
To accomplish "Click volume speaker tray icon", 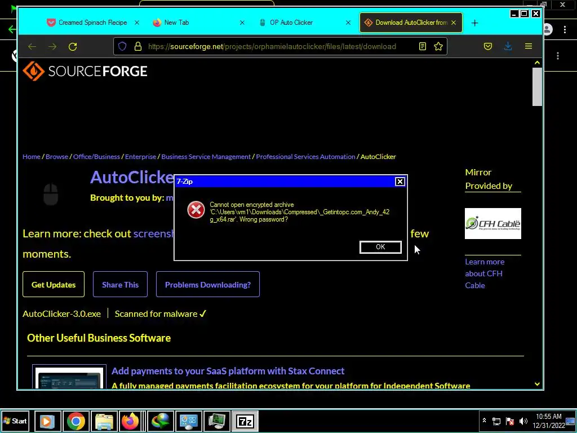I will click(x=523, y=421).
